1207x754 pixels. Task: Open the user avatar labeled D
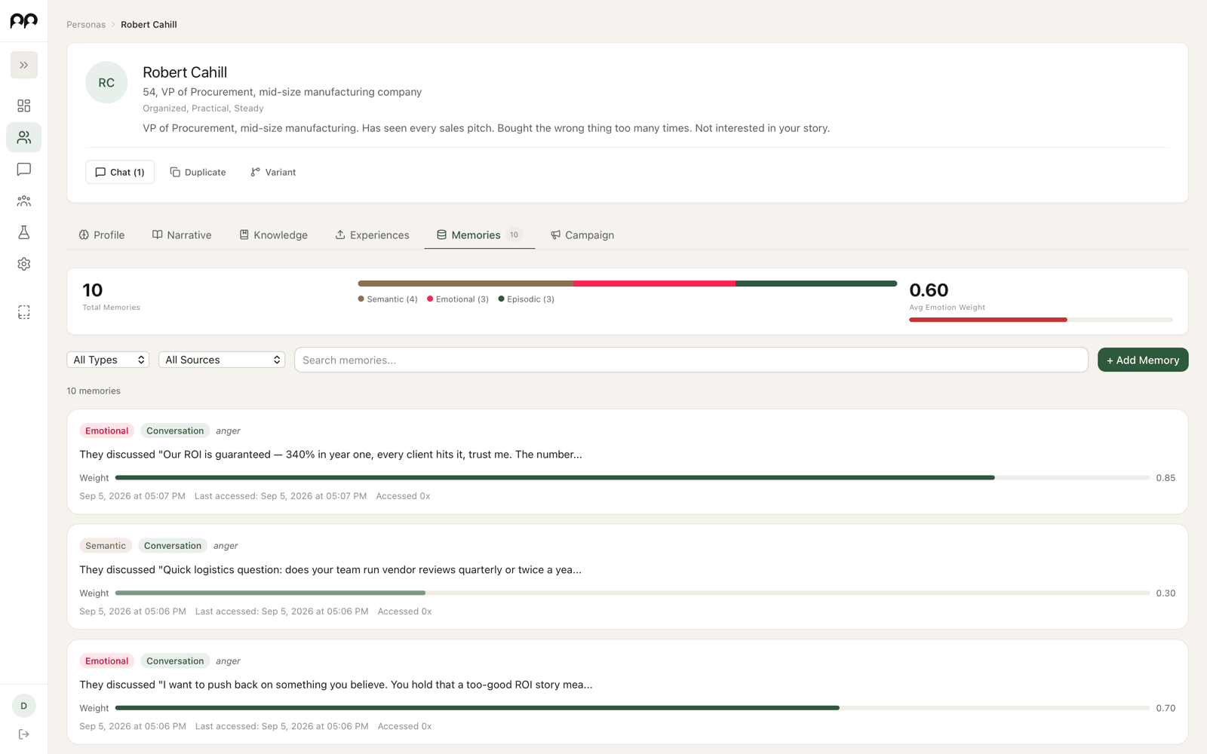point(23,706)
